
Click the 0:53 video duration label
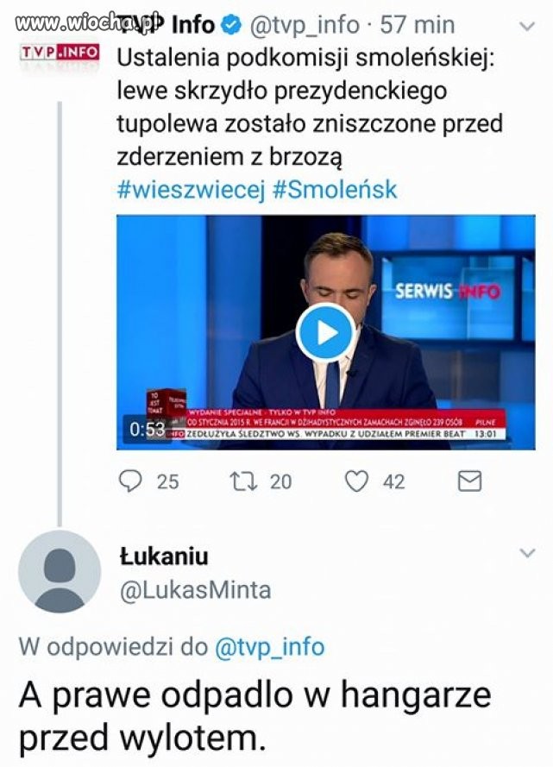(x=148, y=428)
